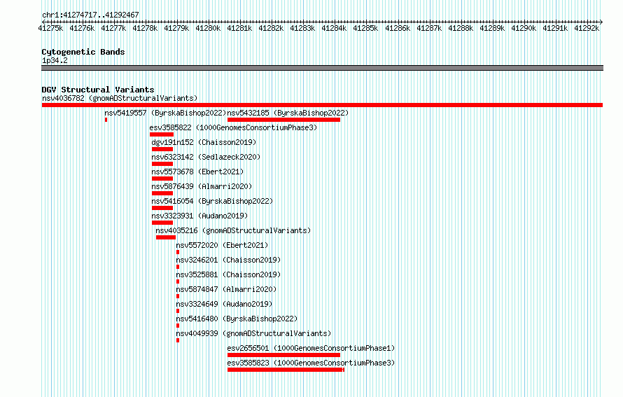The image size is (623, 397).
Task: Click the small red nsv4049939 marker
Action: [178, 340]
